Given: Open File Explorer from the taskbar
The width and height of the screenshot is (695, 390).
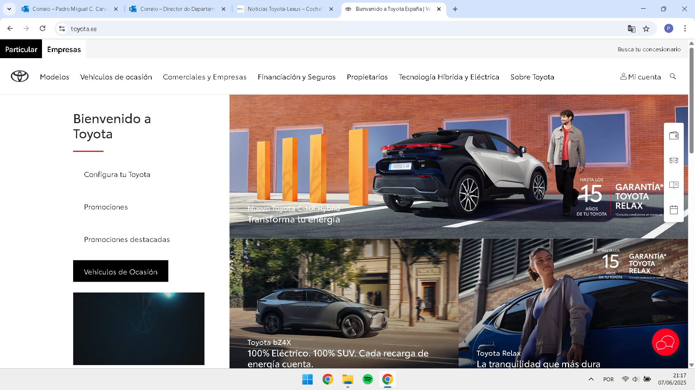Looking at the screenshot, I should click(x=347, y=380).
